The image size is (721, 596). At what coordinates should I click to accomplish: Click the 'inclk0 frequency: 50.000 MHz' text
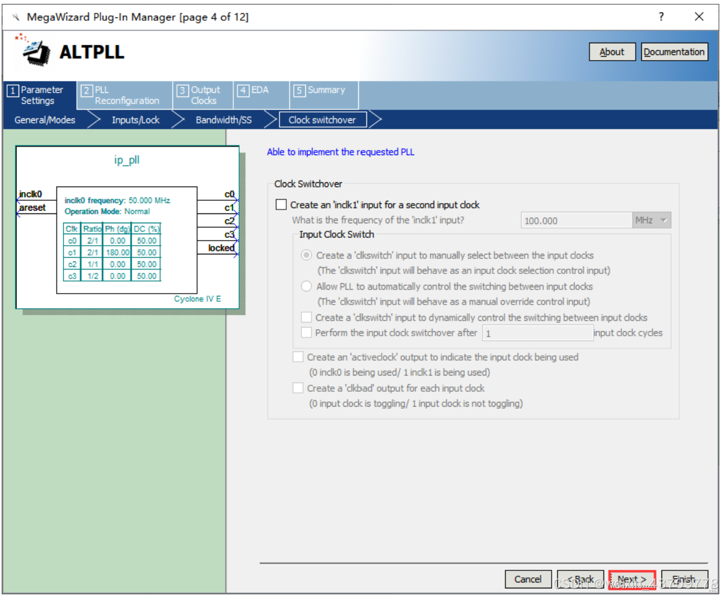117,200
